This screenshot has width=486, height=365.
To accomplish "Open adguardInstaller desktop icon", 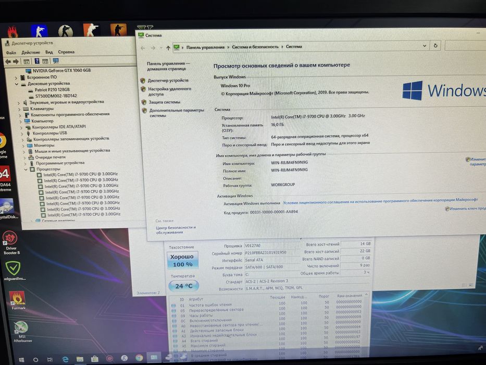I will pyautogui.click(x=14, y=271).
